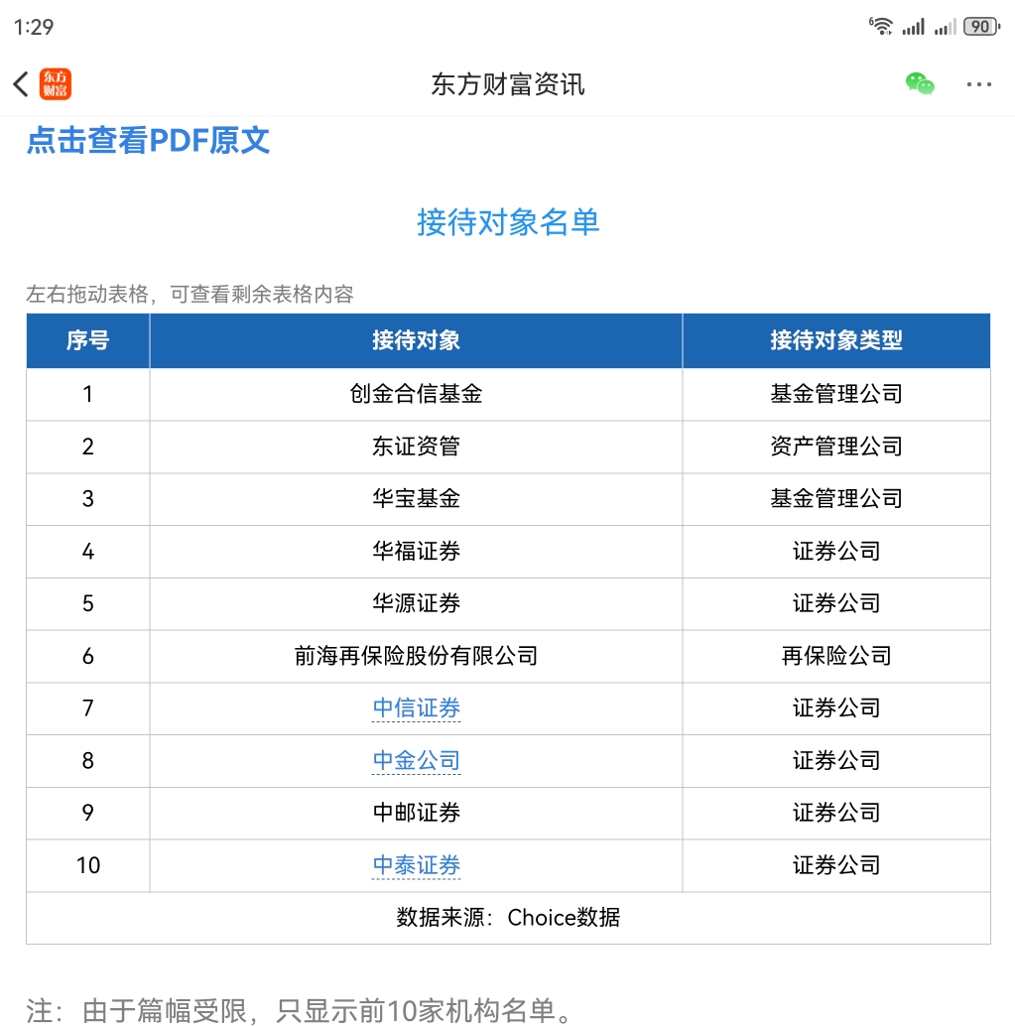
Task: Tap serial number 6 cell
Action: 87,656
